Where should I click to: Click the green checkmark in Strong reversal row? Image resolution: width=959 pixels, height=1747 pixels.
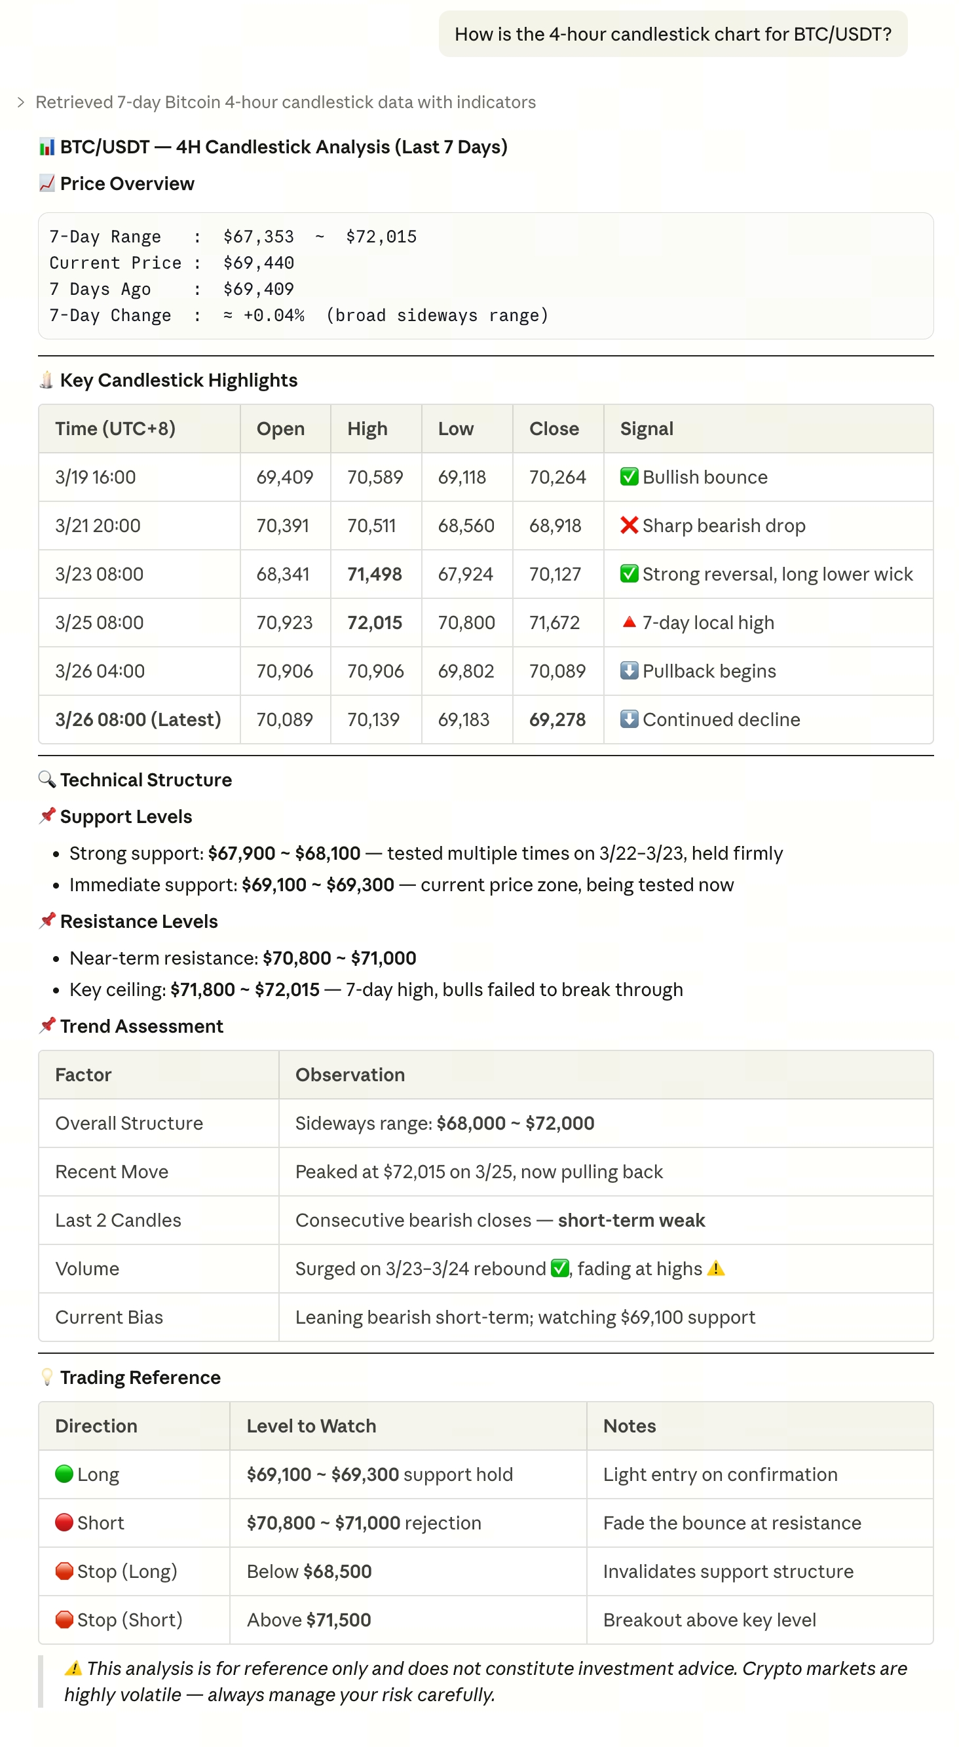click(629, 574)
